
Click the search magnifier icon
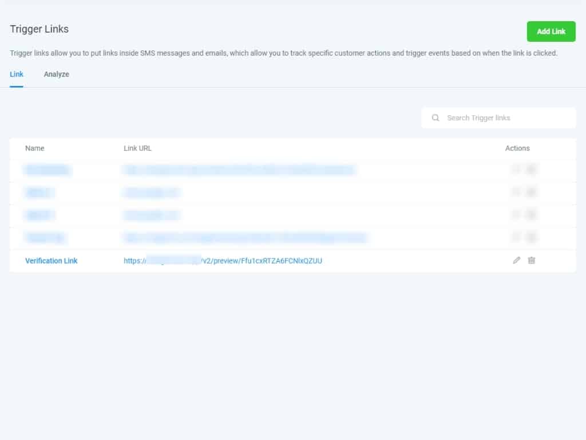pyautogui.click(x=435, y=118)
